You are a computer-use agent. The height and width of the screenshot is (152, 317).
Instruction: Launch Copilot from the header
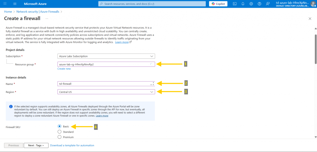[x=218, y=4]
